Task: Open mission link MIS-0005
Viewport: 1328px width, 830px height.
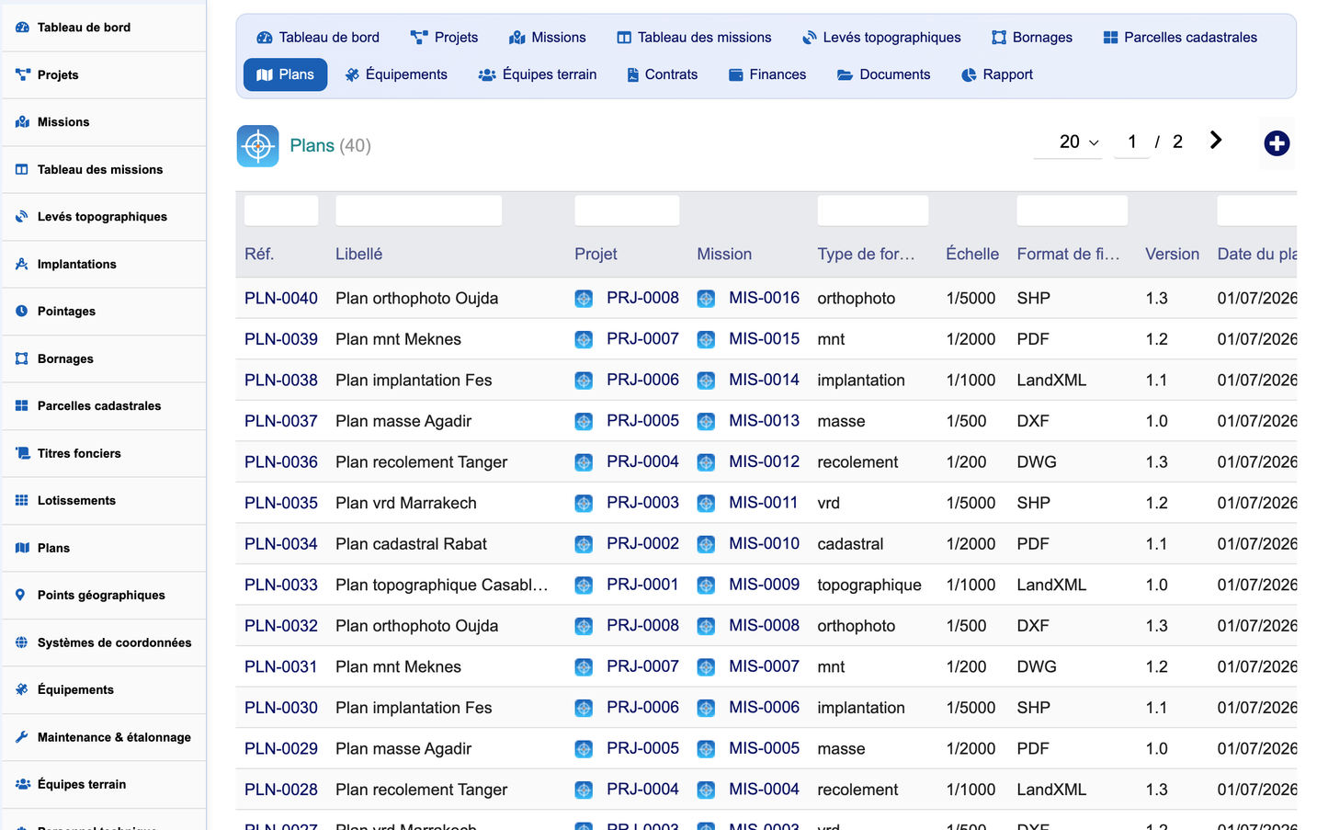Action: pos(764,749)
